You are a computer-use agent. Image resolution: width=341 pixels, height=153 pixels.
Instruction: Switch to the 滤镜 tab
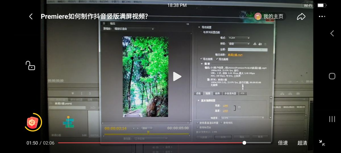(198, 93)
